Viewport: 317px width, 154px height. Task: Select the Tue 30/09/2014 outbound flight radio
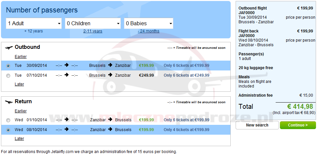(8, 66)
